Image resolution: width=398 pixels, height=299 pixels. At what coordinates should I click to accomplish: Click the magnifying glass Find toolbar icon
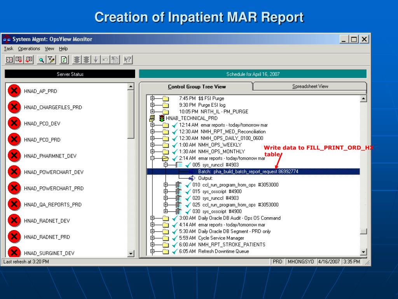coord(41,60)
